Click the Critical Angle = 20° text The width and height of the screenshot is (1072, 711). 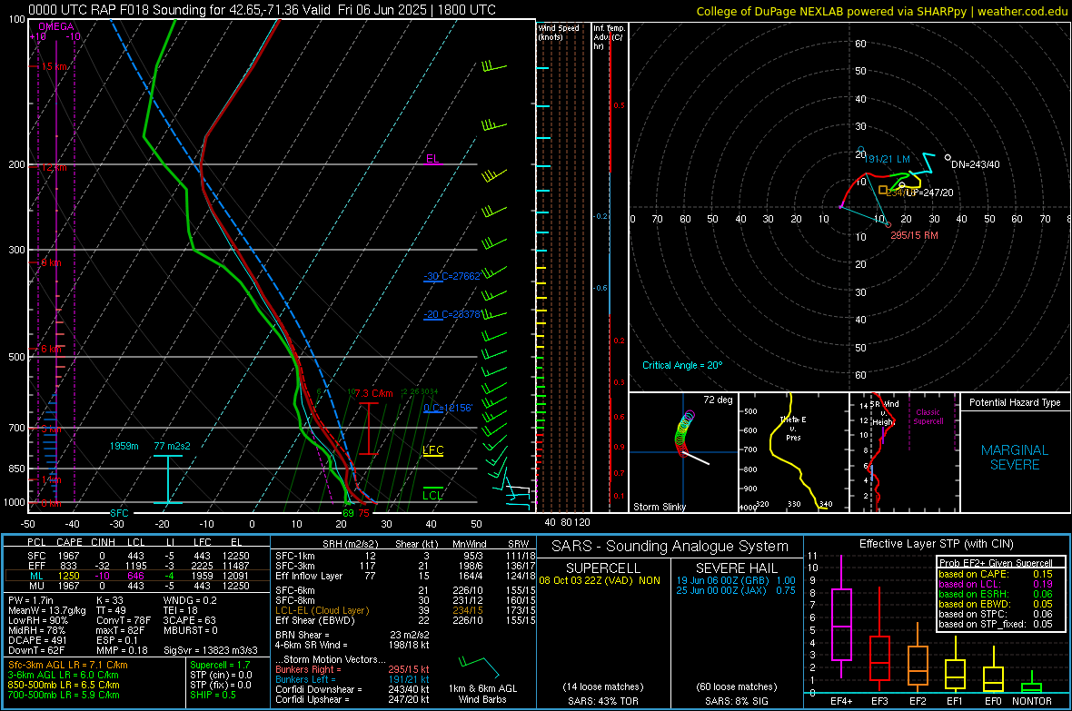coord(681,365)
